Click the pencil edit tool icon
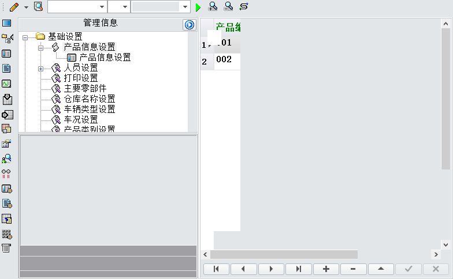 [x=14, y=7]
